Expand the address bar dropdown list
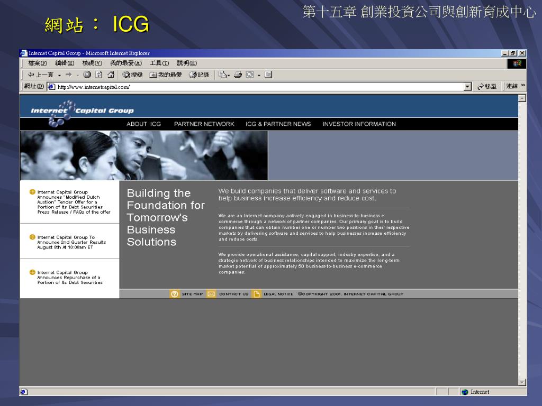Viewport: 542px width, 406px height. (467, 87)
